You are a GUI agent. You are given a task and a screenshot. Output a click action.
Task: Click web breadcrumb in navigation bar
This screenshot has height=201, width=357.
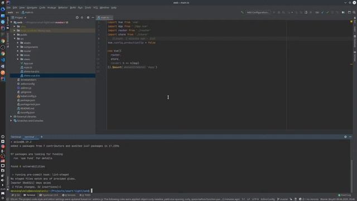tap(10, 12)
